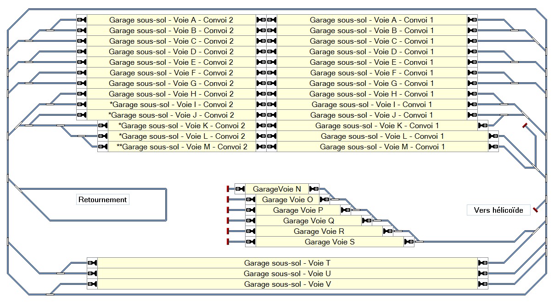Screen dimensions: 554x306
Task: Select the Retournement label
Action: coord(102,200)
